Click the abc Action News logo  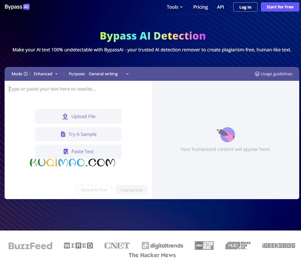click(x=204, y=246)
